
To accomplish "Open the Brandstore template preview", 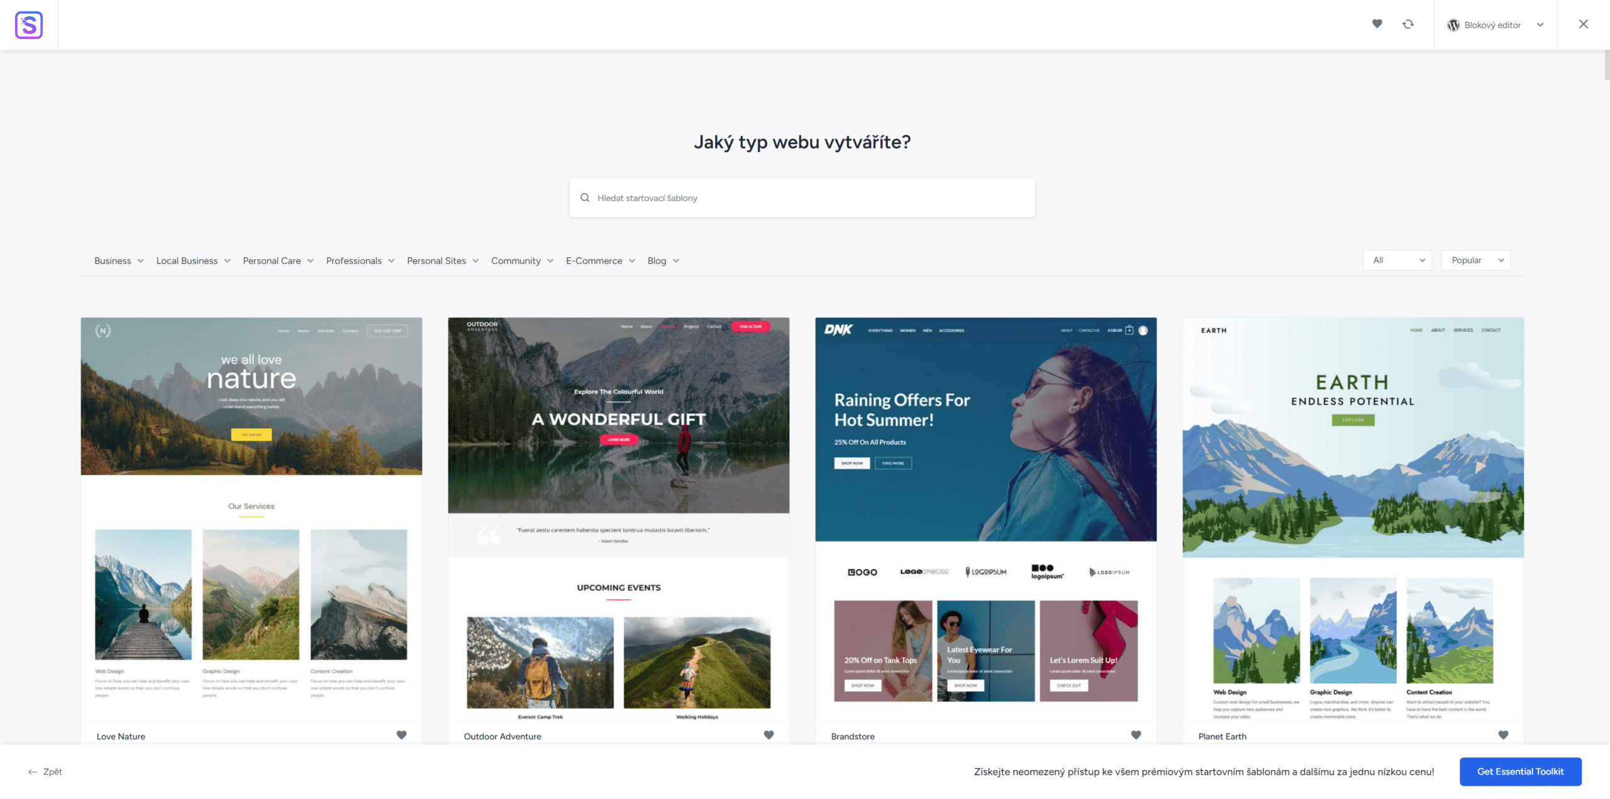I will [x=986, y=519].
